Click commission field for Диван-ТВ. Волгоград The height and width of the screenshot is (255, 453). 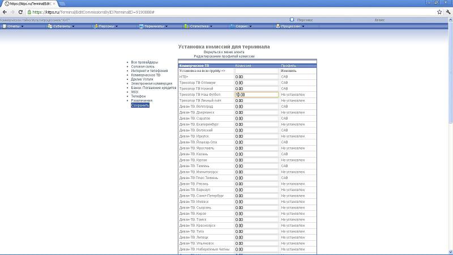click(257, 107)
